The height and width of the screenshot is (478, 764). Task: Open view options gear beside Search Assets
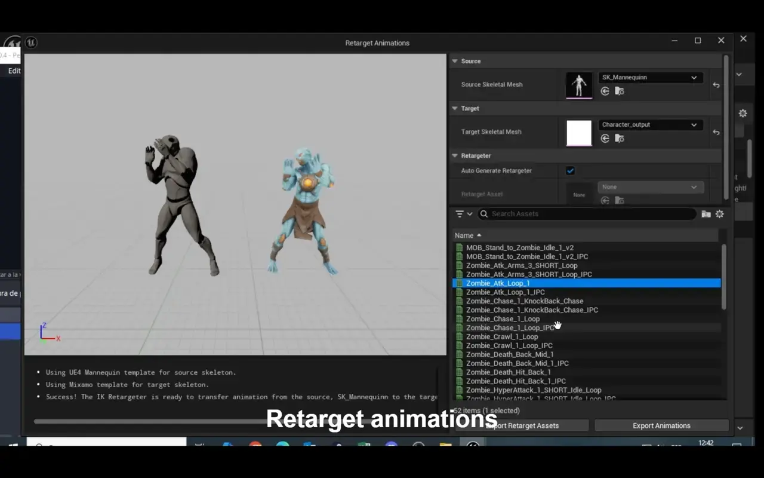point(720,213)
